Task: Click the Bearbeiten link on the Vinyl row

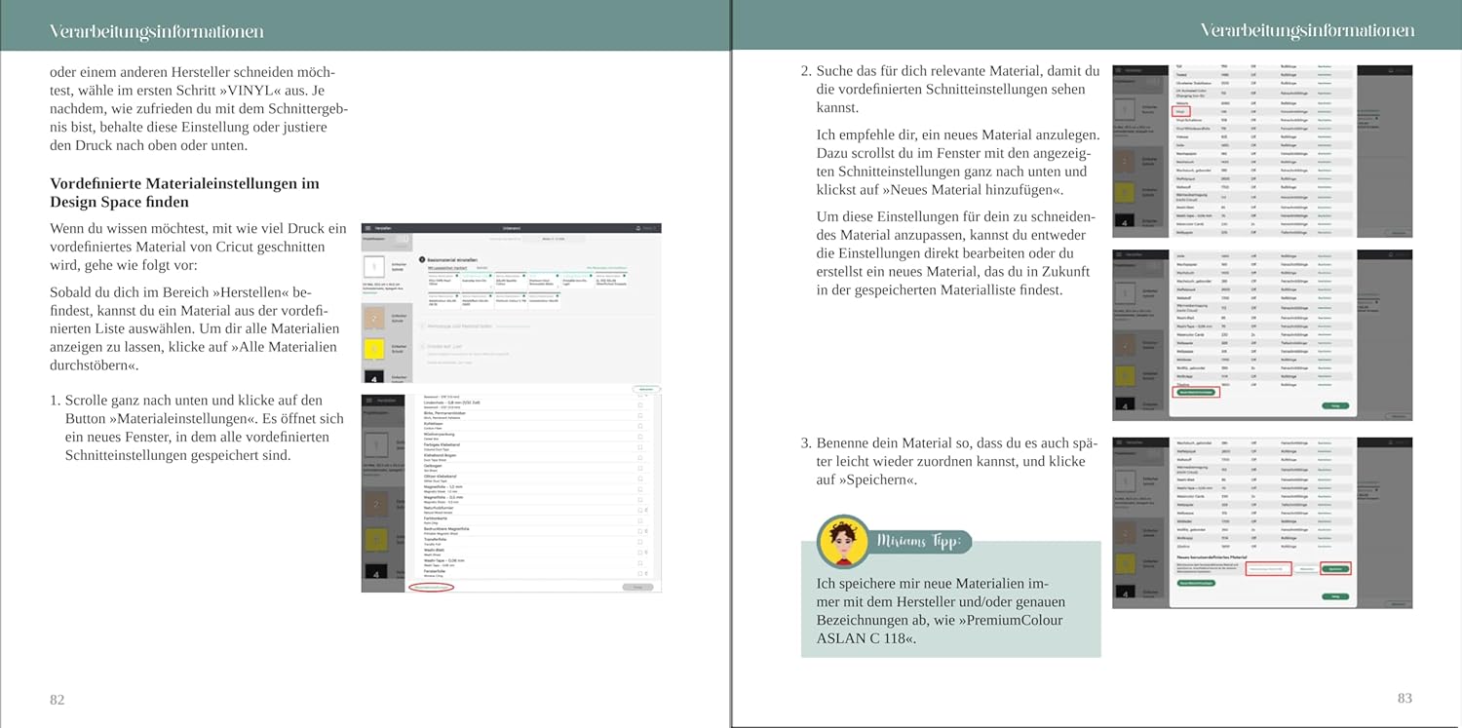Action: click(1324, 112)
